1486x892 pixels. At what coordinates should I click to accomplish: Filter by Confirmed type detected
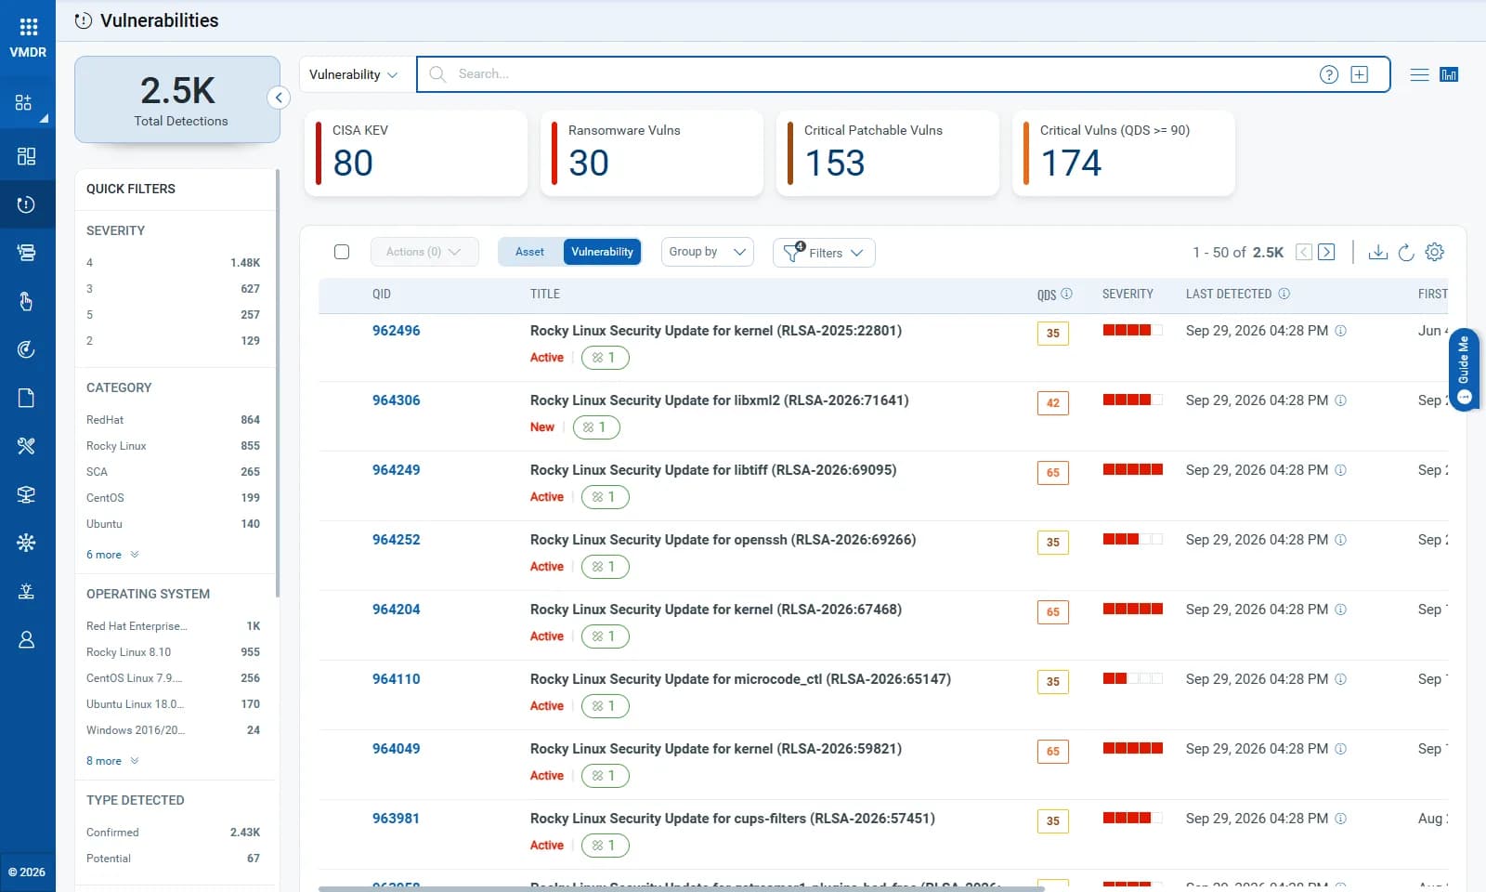click(173, 833)
